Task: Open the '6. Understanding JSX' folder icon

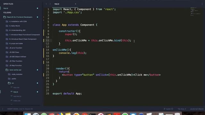Action: 7,30
